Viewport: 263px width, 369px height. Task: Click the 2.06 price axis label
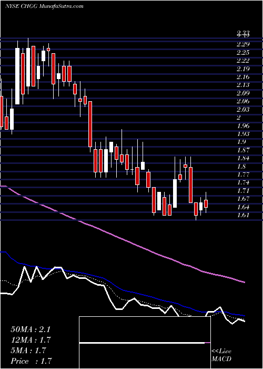243,101
